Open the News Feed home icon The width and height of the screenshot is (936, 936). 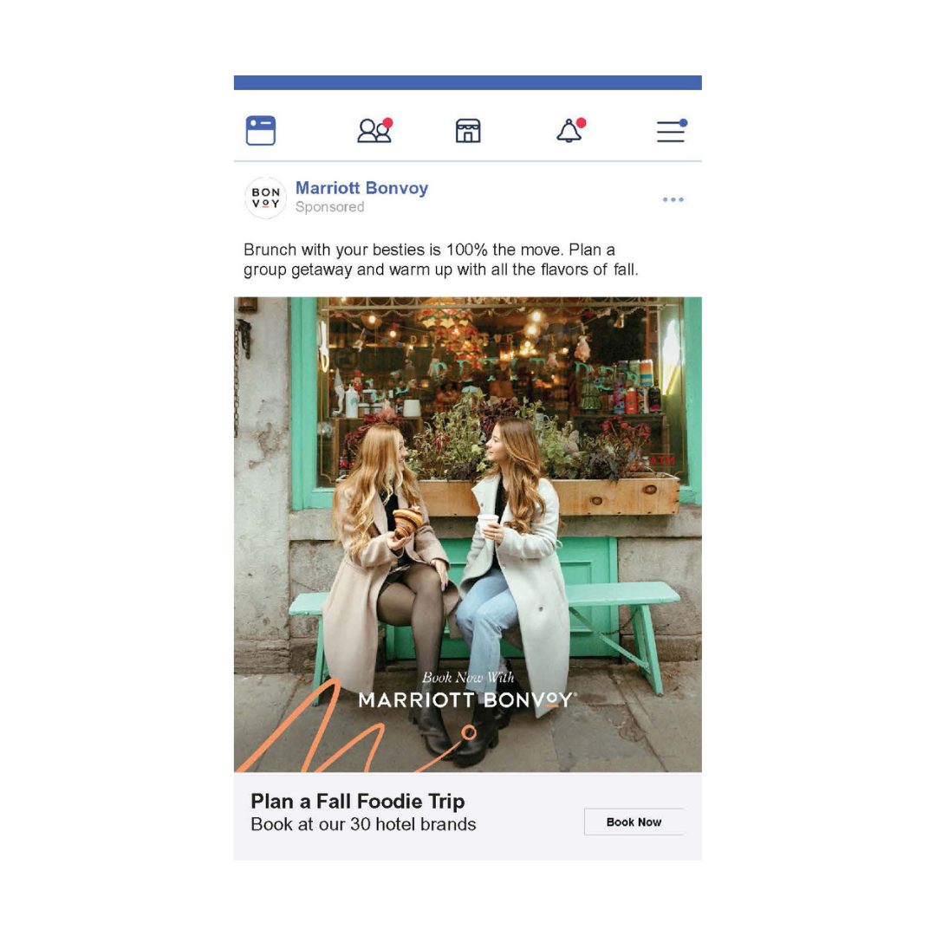coord(261,131)
